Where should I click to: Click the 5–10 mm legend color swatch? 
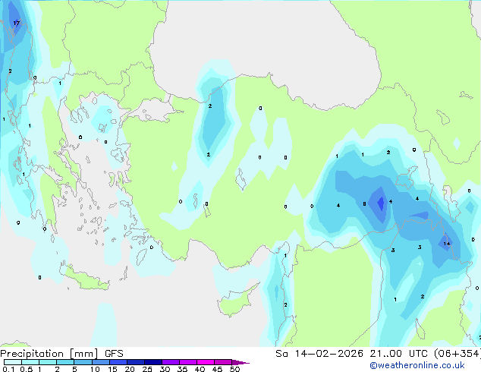(83, 362)
